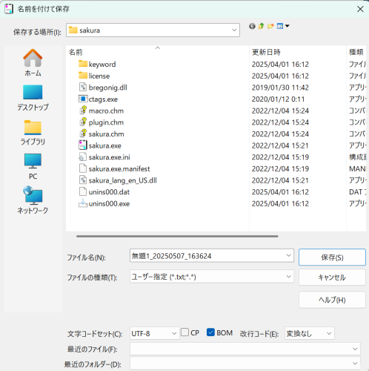
Task: Open Home in the places sidebar
Action: 33,62
